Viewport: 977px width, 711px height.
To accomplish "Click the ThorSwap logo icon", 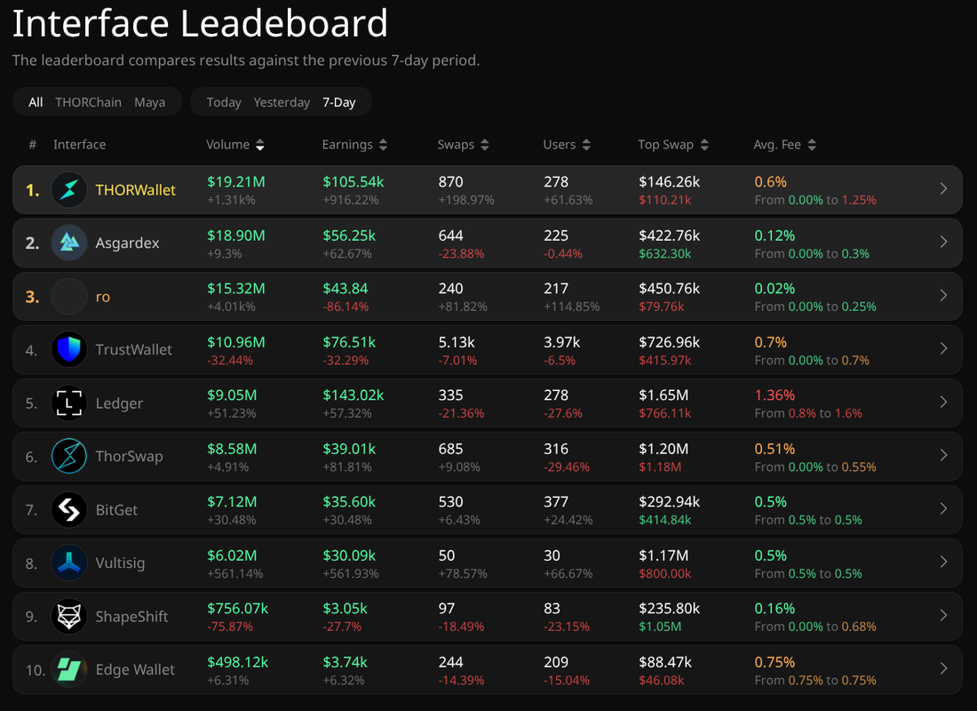I will pos(68,456).
